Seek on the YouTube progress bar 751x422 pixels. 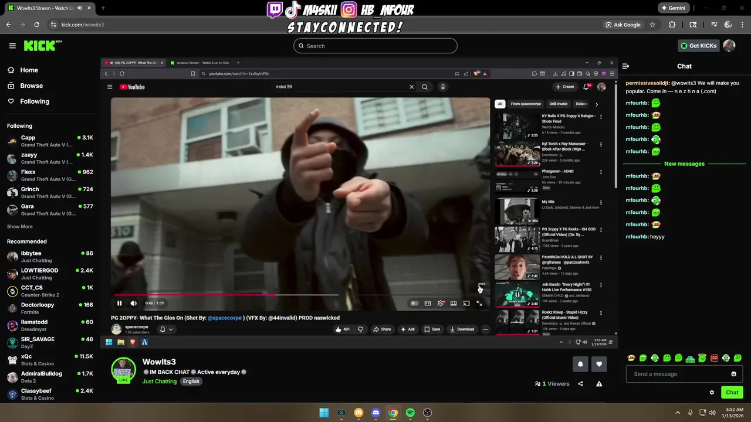(x=300, y=295)
